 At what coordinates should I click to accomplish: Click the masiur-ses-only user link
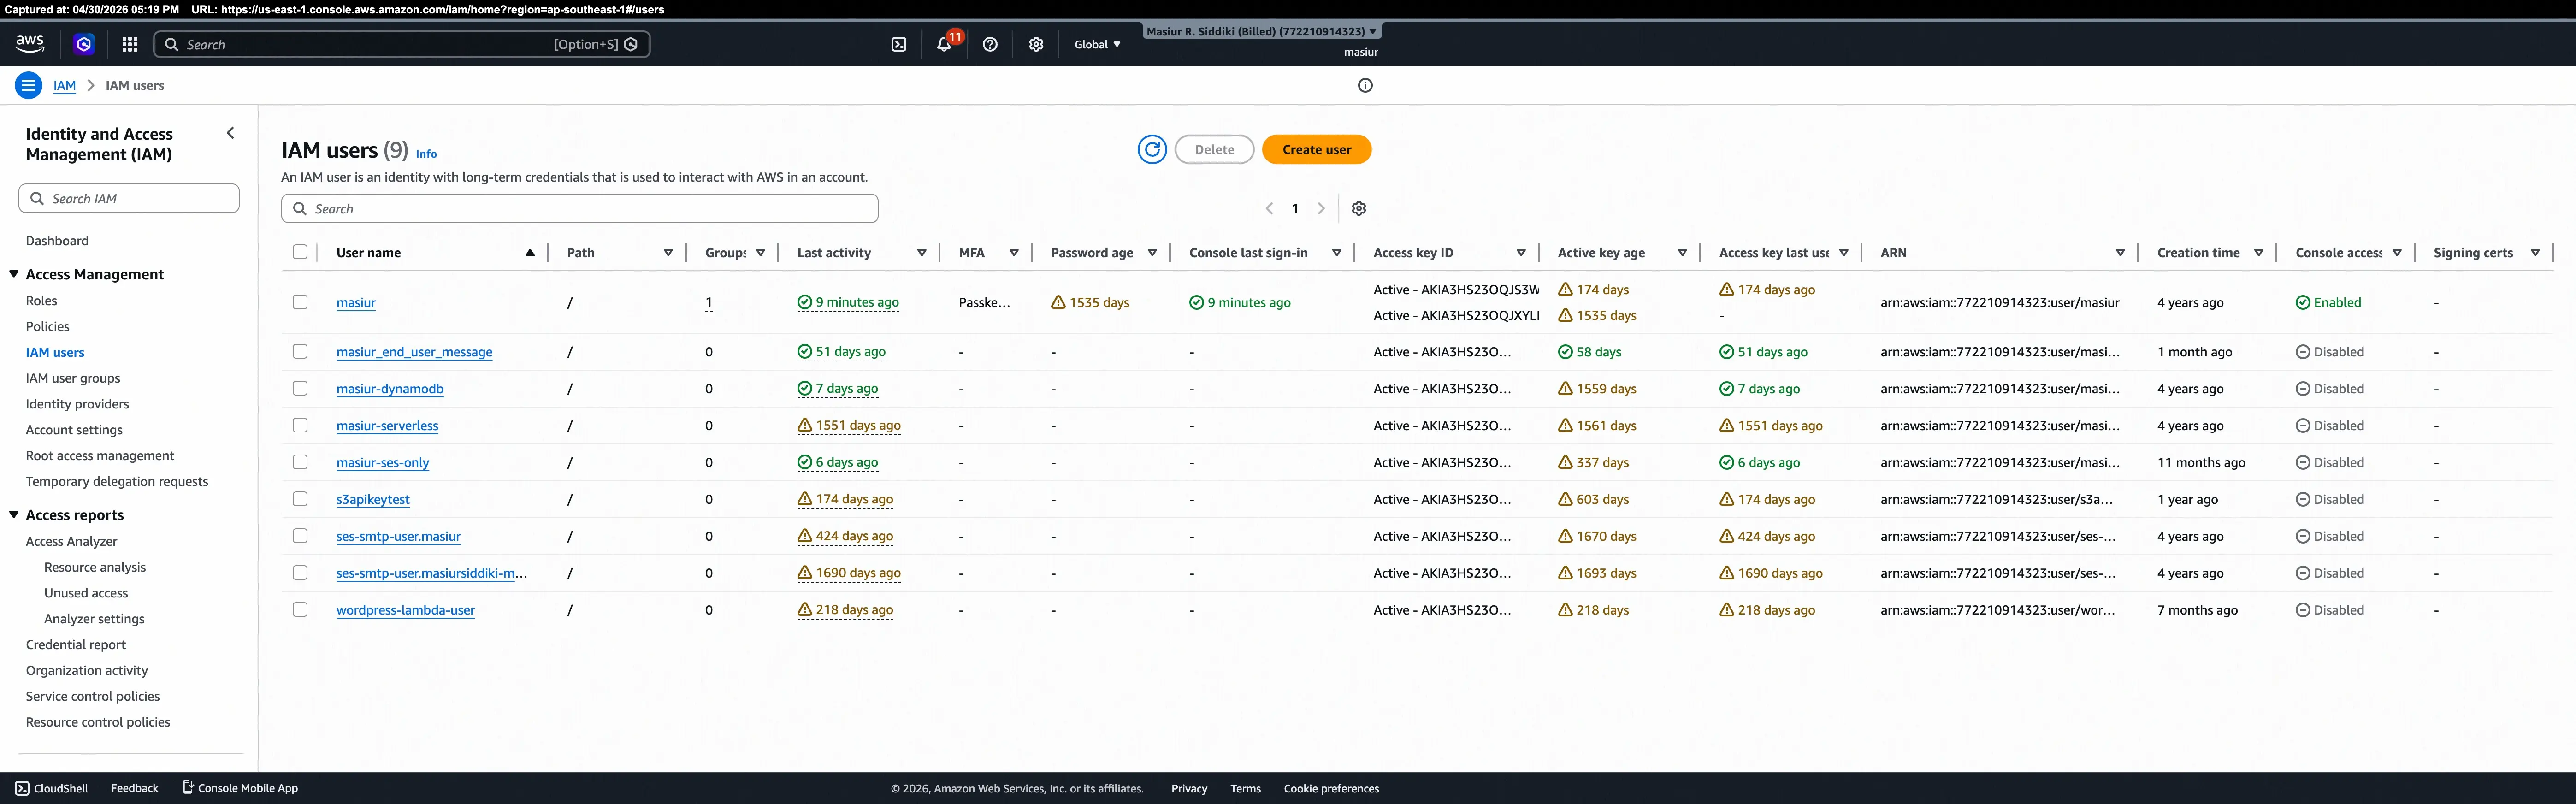383,462
